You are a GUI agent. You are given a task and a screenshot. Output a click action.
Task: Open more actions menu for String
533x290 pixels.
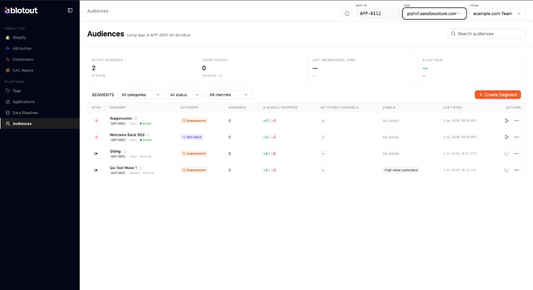click(x=517, y=153)
